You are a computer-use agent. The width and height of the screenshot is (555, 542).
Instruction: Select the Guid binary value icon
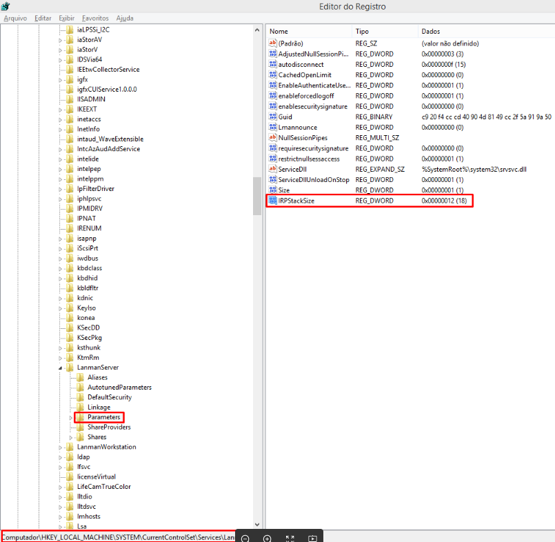click(272, 117)
